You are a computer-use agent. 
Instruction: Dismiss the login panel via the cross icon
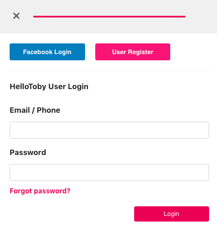point(16,16)
